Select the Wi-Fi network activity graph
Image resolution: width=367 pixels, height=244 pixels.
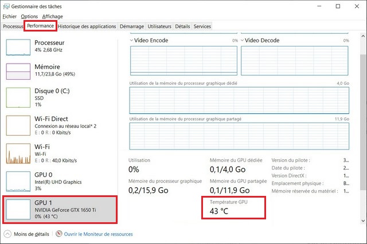(x=18, y=153)
